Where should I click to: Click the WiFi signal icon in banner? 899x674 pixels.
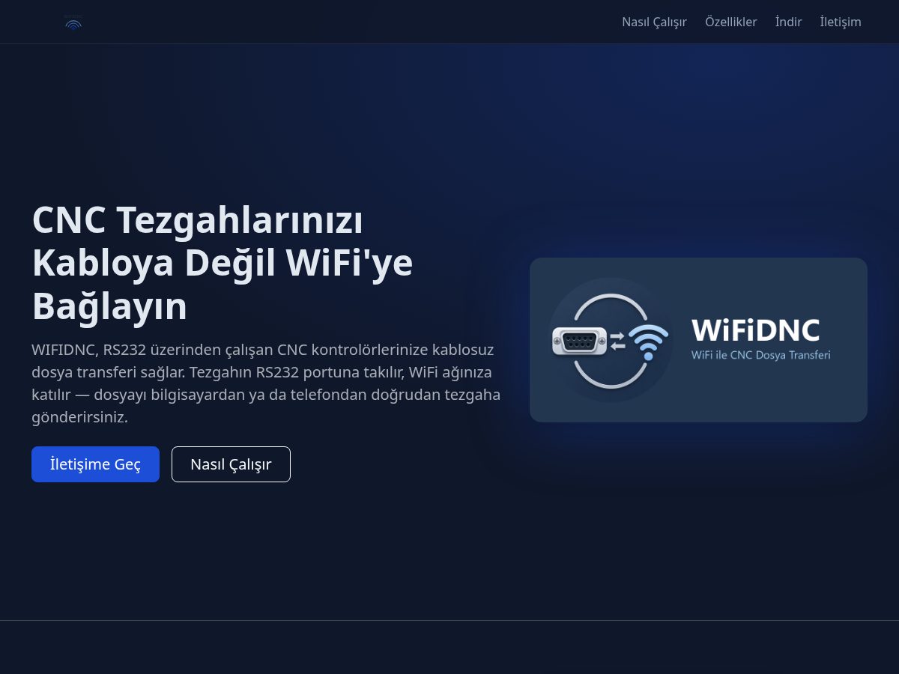(648, 341)
